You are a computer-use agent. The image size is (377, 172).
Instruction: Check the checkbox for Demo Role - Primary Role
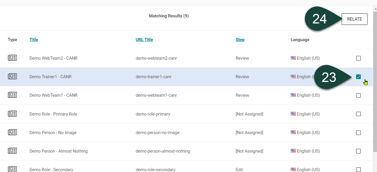point(358,114)
